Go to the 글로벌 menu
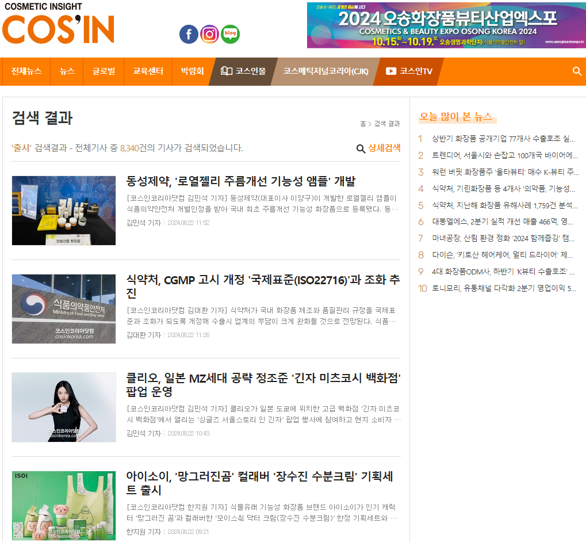The height and width of the screenshot is (542, 586). (x=104, y=71)
